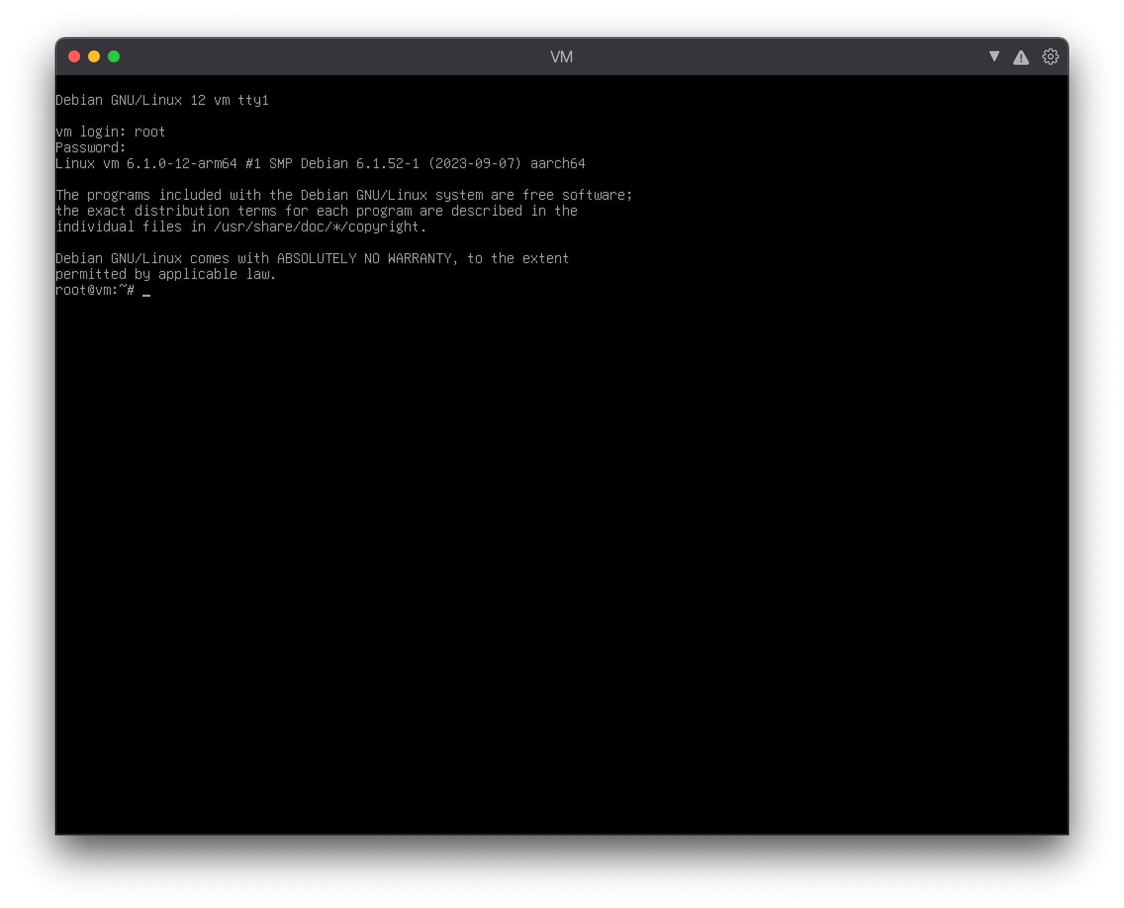
Task: Click the green zoom traffic light button
Action: click(x=114, y=56)
